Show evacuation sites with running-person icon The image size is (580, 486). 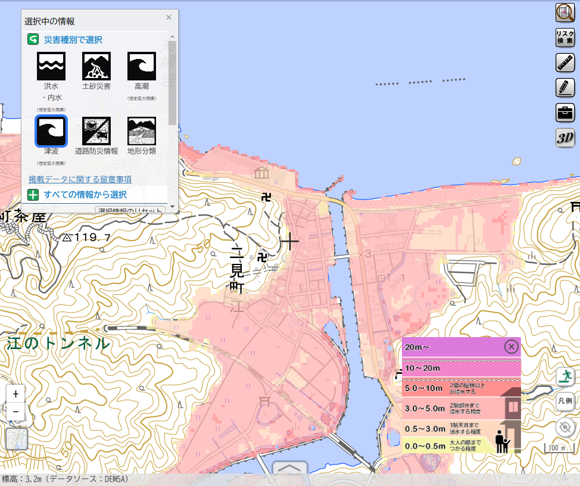[x=565, y=377]
